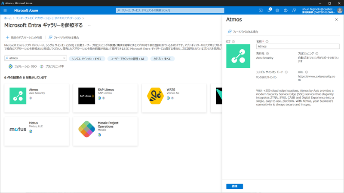Show info tooltip next to 名前 label
Screen dimensions: 344x193
pos(267,41)
